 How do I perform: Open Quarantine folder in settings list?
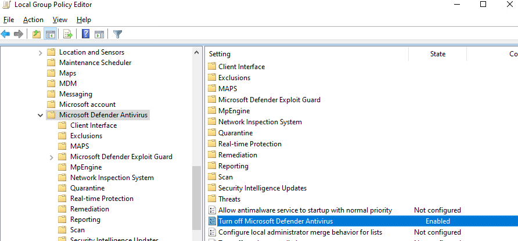[x=236, y=133]
